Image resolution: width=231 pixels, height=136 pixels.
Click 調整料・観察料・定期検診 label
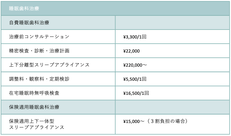tap(39, 79)
